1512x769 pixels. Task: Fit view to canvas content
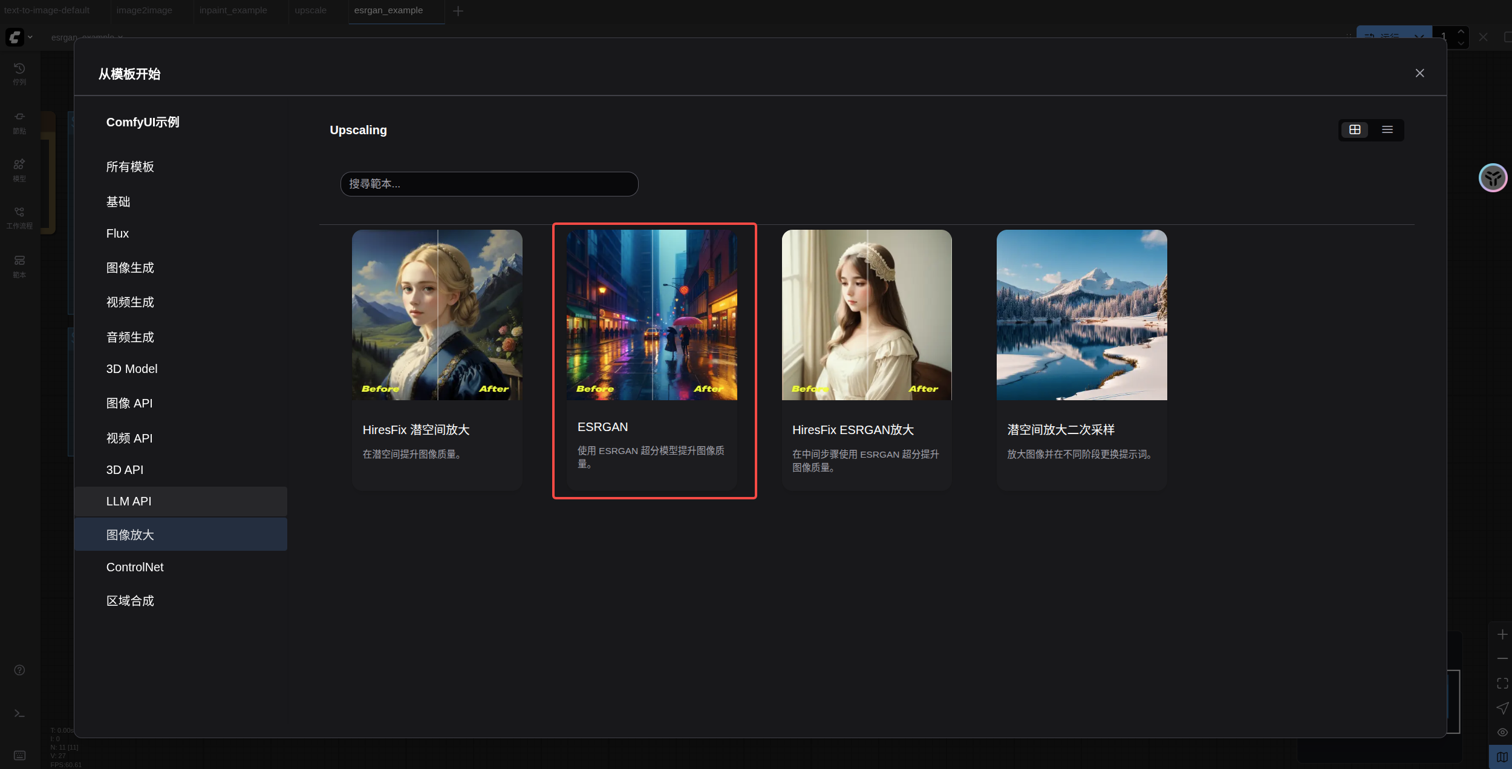click(x=1502, y=683)
